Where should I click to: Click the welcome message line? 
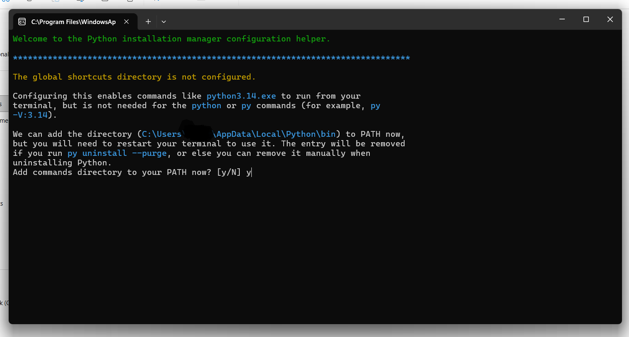(171, 39)
